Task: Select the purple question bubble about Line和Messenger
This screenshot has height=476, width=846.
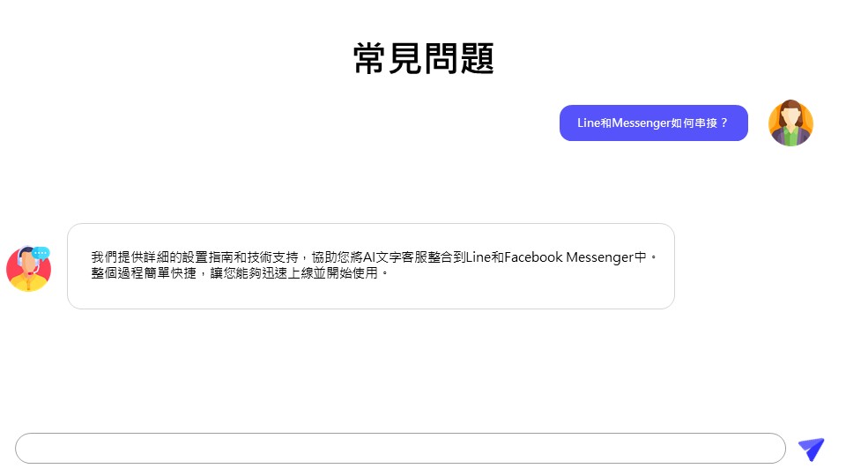Action: click(653, 123)
